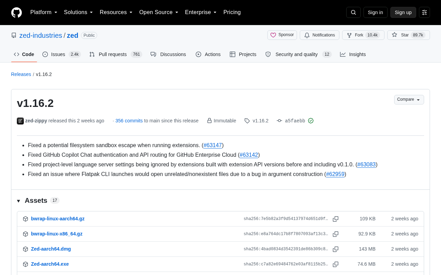The width and height of the screenshot is (441, 275).
Task: Click the tag icon beside v1.16.2
Action: pos(247,121)
